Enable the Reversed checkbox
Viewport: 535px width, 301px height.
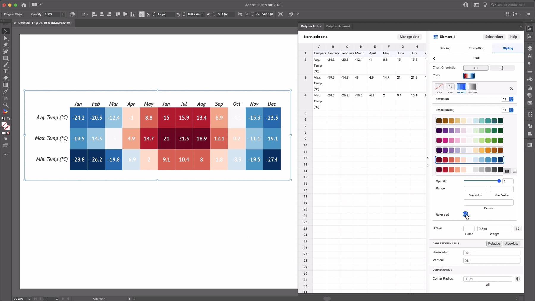(x=465, y=214)
